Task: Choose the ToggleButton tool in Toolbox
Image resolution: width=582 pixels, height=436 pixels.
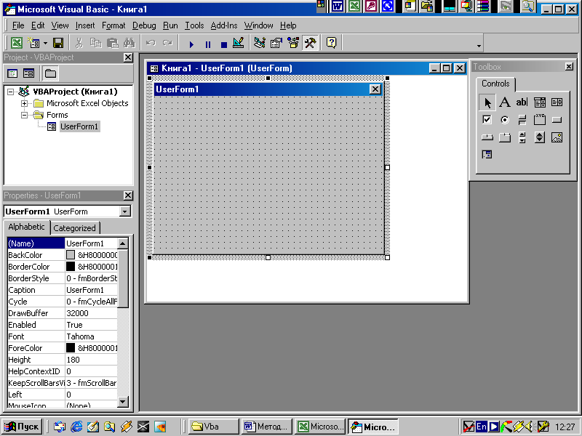Action: coord(522,120)
